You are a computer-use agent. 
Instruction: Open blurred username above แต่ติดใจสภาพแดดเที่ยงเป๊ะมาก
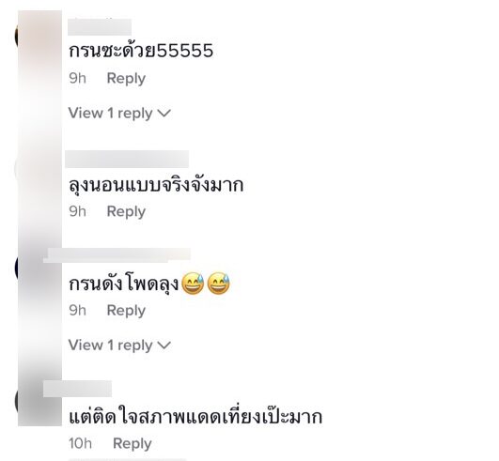[x=77, y=389]
